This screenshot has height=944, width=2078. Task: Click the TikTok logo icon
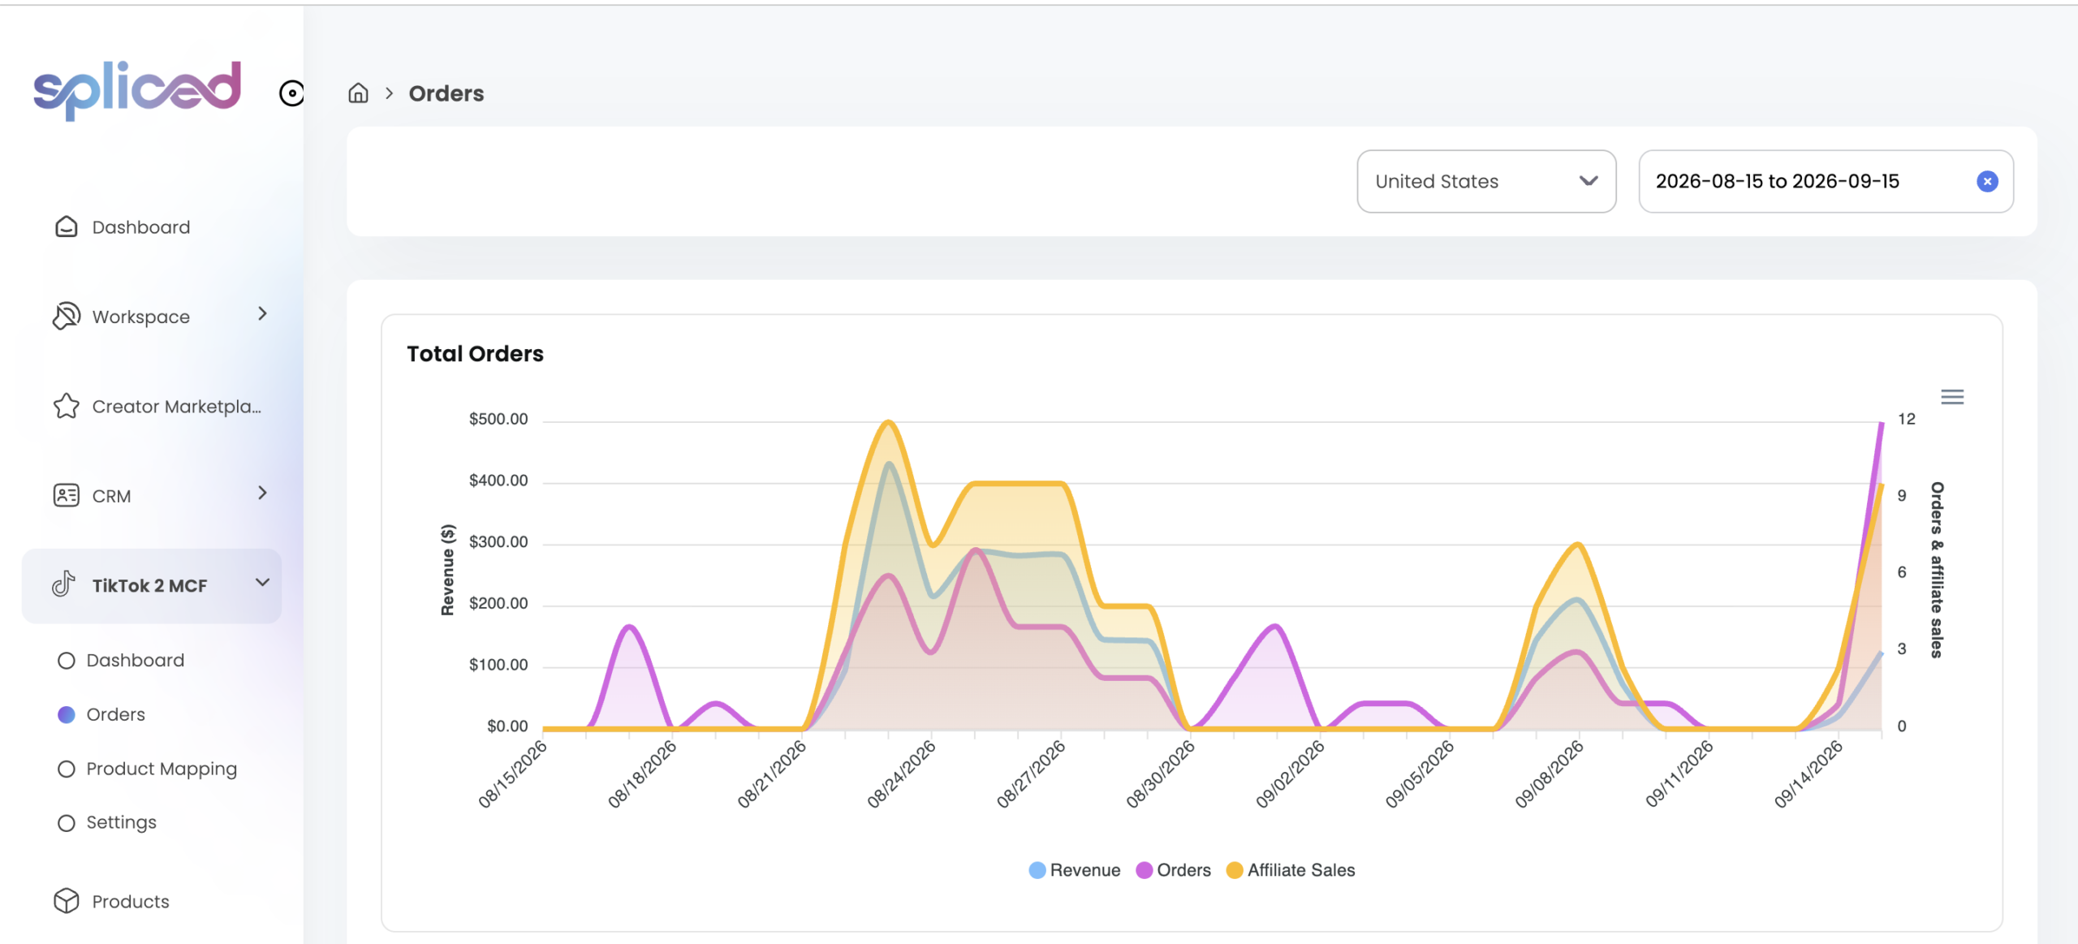(64, 584)
